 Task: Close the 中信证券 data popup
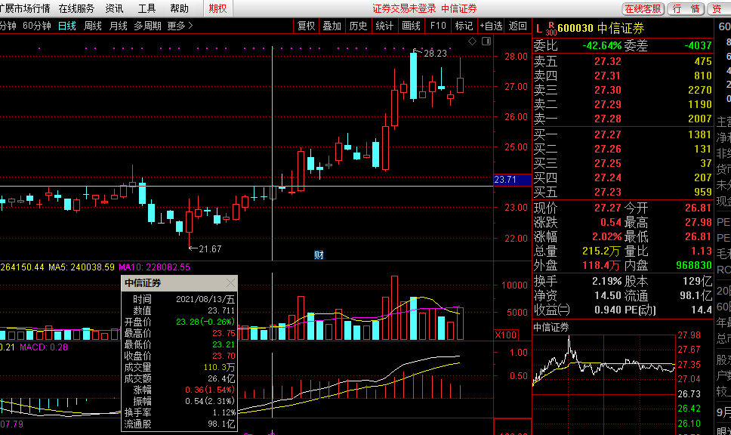[x=231, y=283]
